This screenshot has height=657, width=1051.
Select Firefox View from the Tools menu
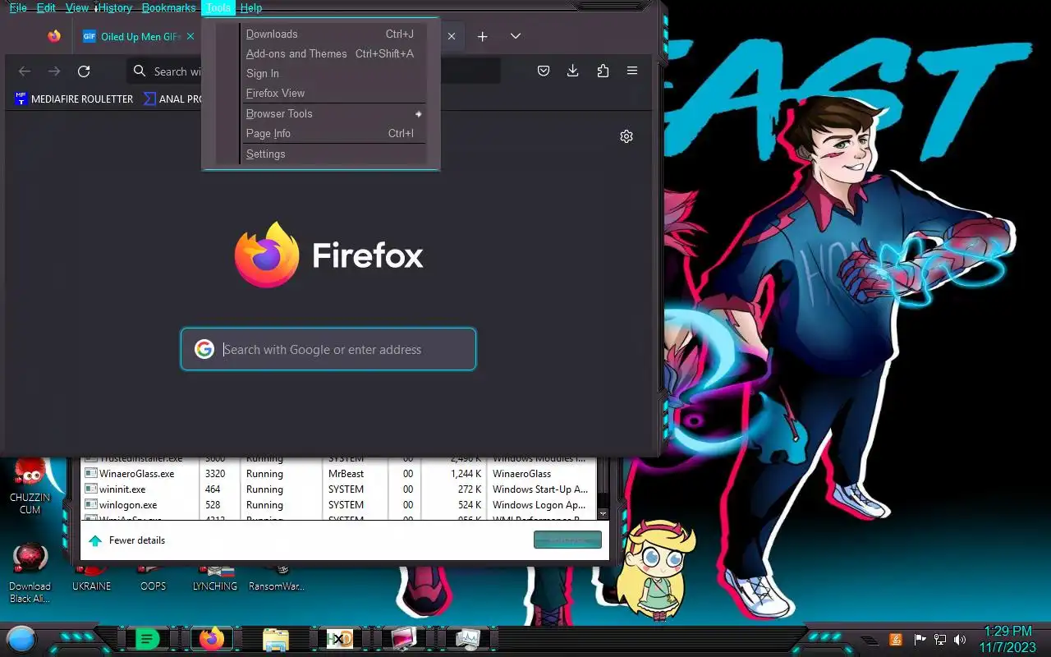[334, 93]
